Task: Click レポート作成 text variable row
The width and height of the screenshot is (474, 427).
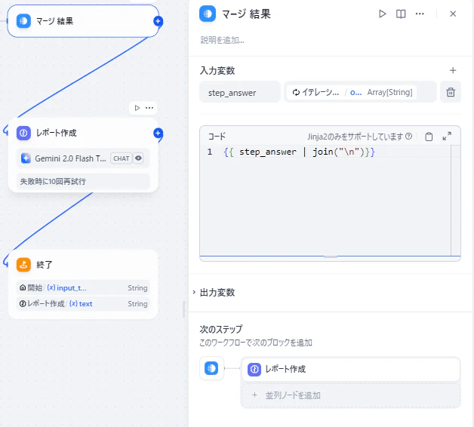Action: pos(83,304)
